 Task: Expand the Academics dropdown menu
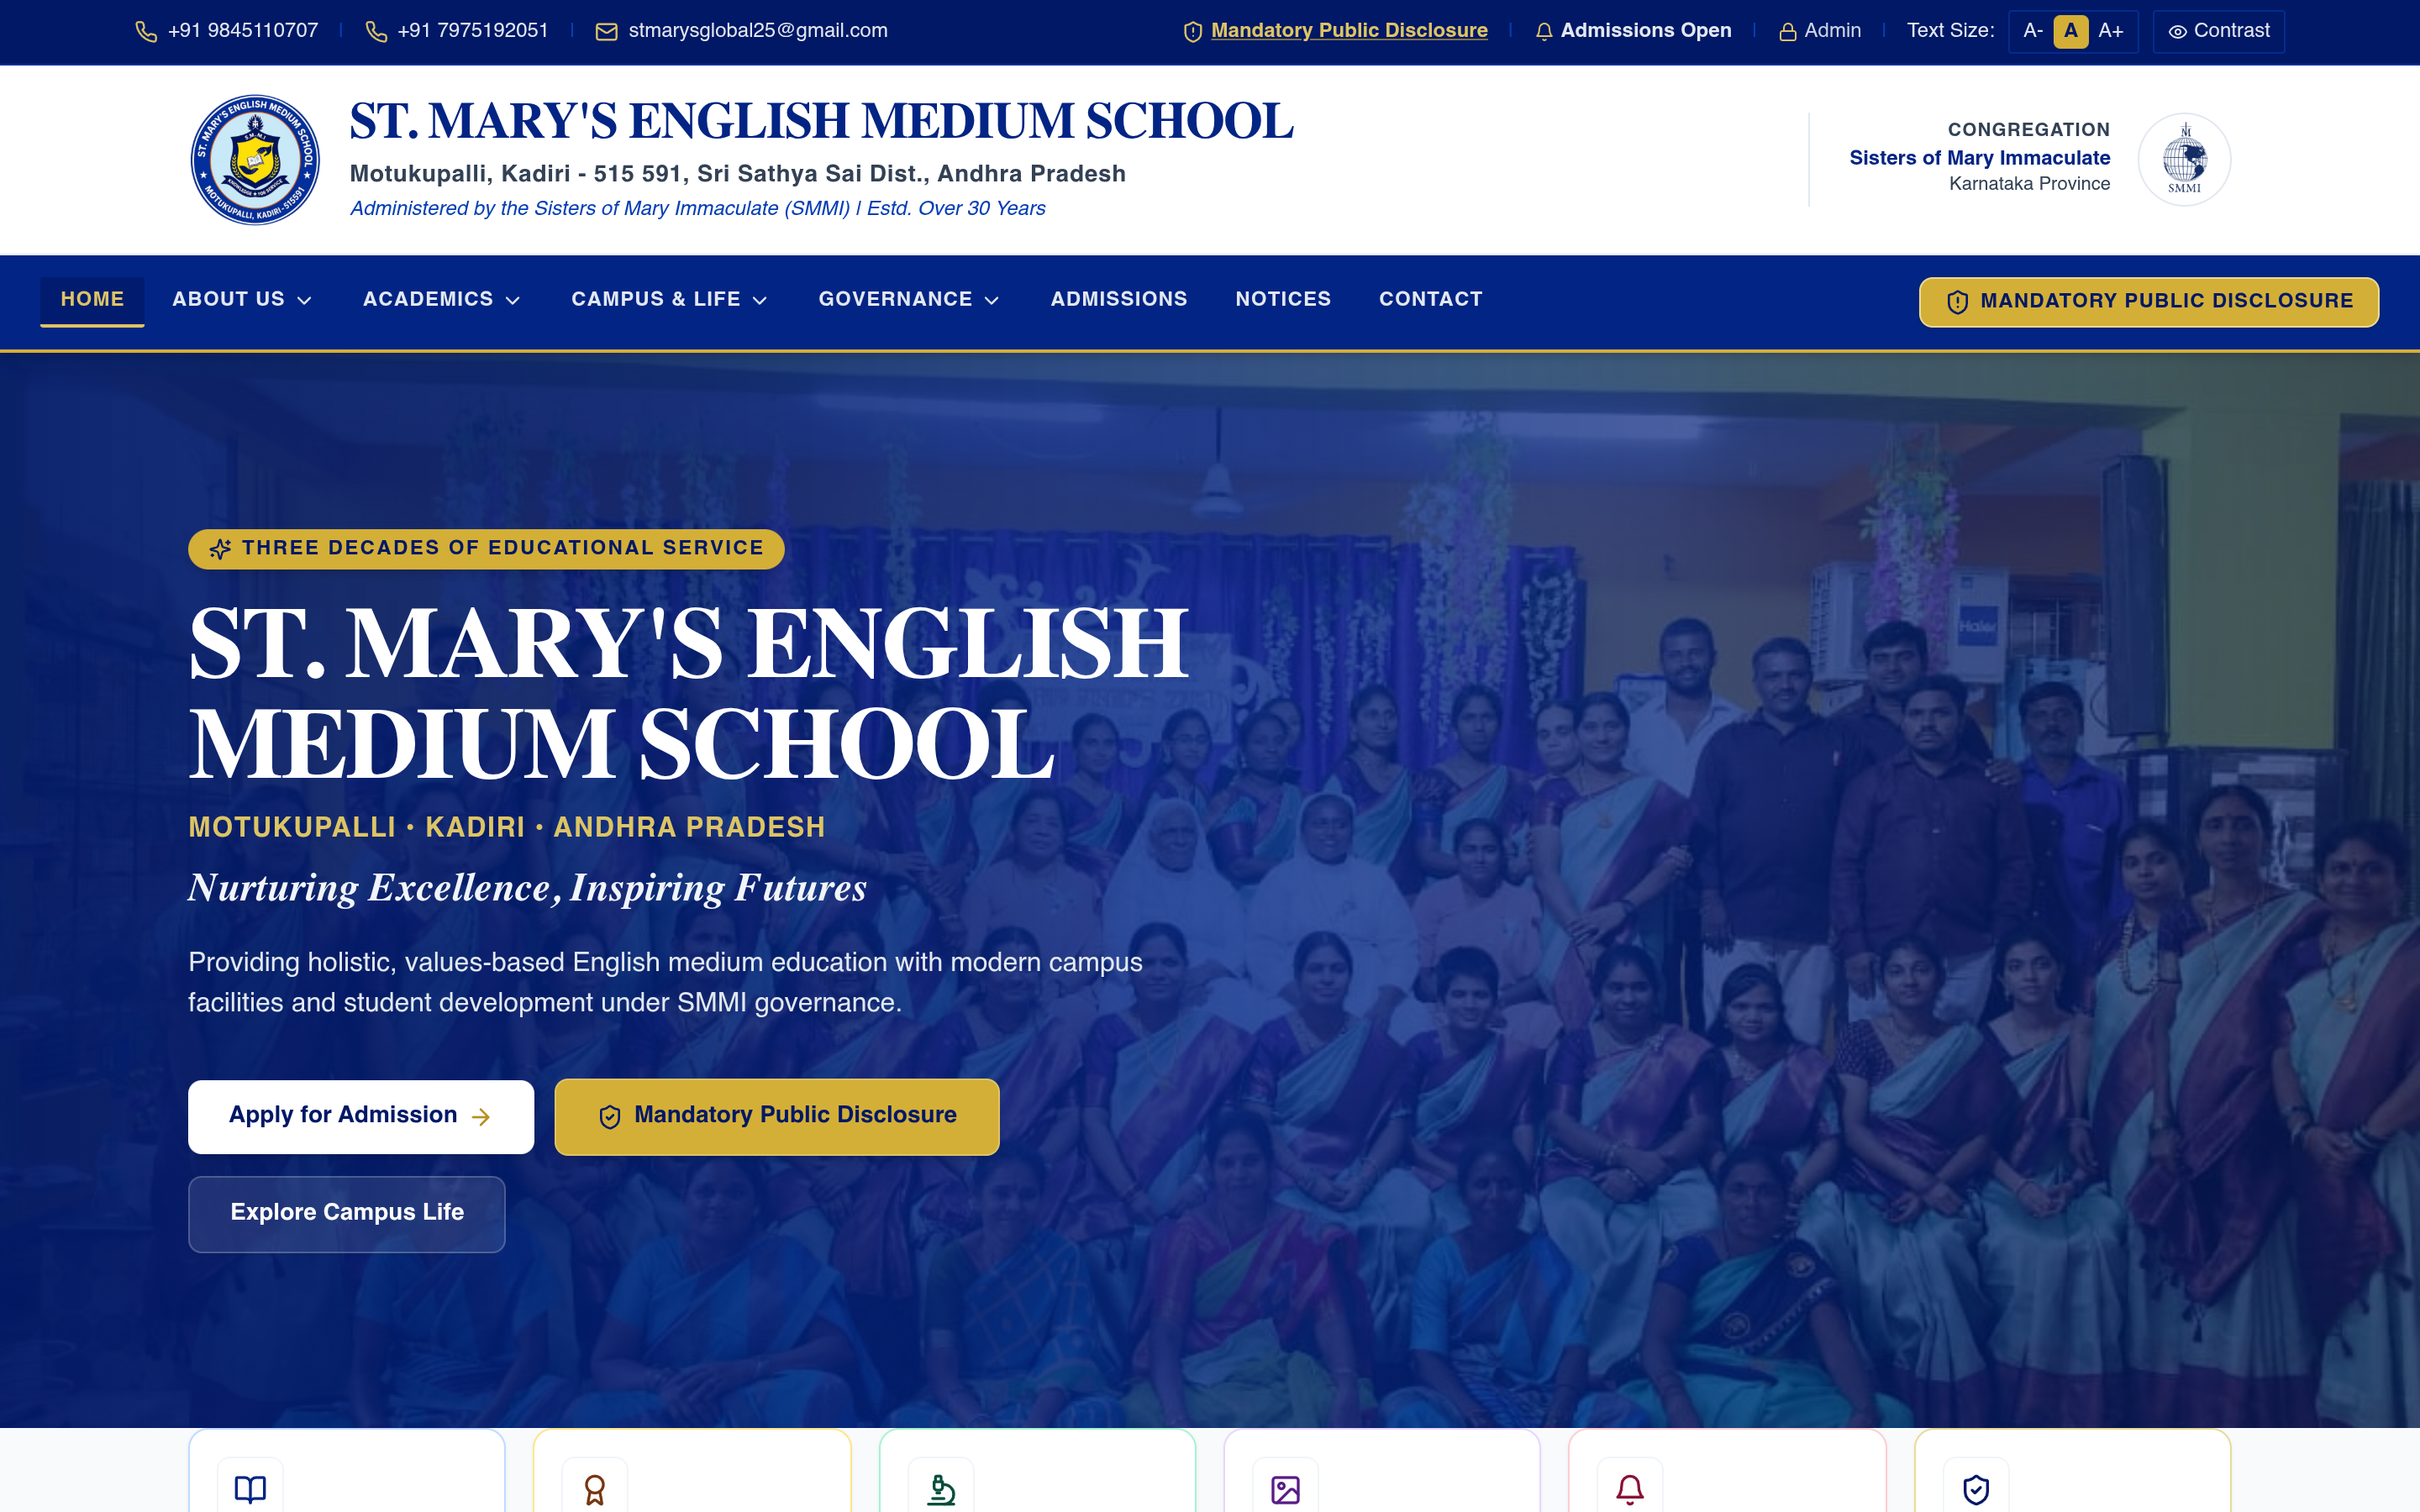pos(441,300)
